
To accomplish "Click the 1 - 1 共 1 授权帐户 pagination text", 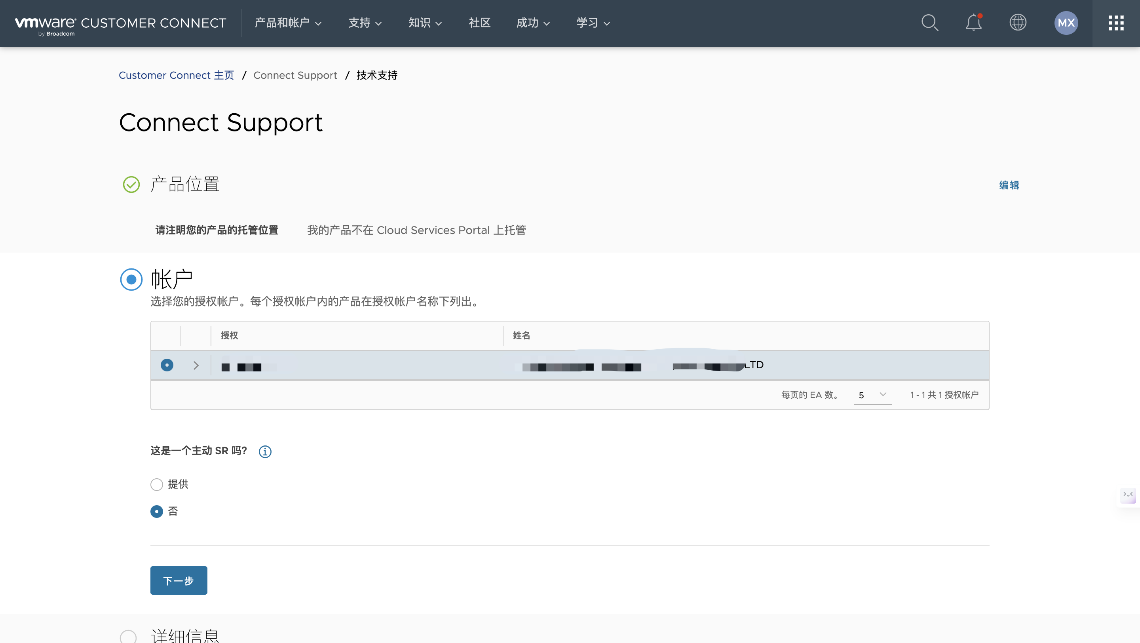I will [x=944, y=395].
